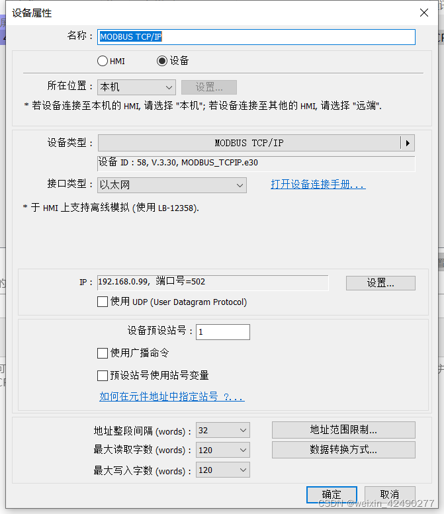Open 如何在元件地址中指定站号 link
Image resolution: width=444 pixels, height=514 pixels.
click(172, 396)
